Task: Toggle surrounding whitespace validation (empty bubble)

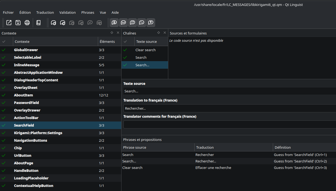Action: tap(123, 23)
